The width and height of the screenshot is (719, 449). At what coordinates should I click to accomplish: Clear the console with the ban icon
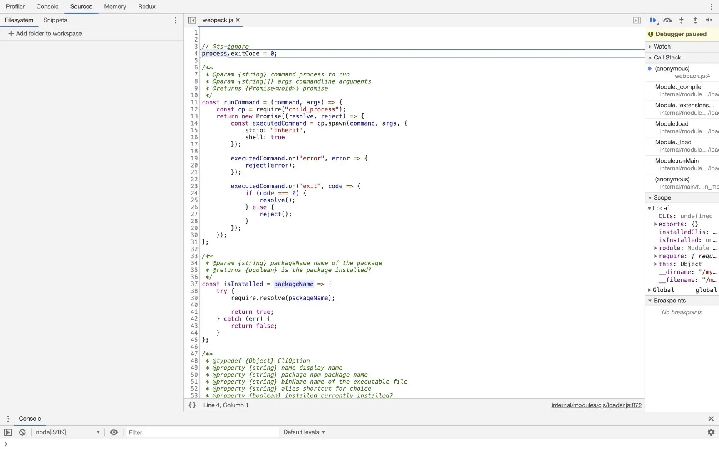coord(22,432)
